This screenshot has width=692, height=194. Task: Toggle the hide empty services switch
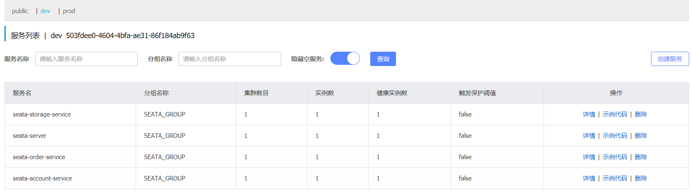coord(345,59)
